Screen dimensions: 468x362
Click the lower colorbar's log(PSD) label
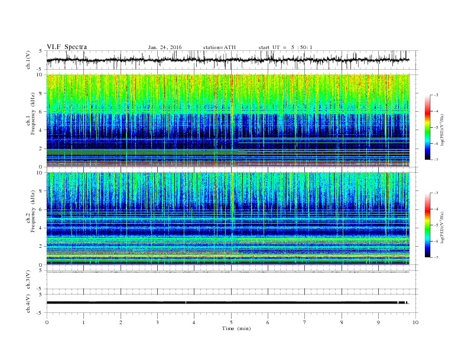click(x=443, y=227)
